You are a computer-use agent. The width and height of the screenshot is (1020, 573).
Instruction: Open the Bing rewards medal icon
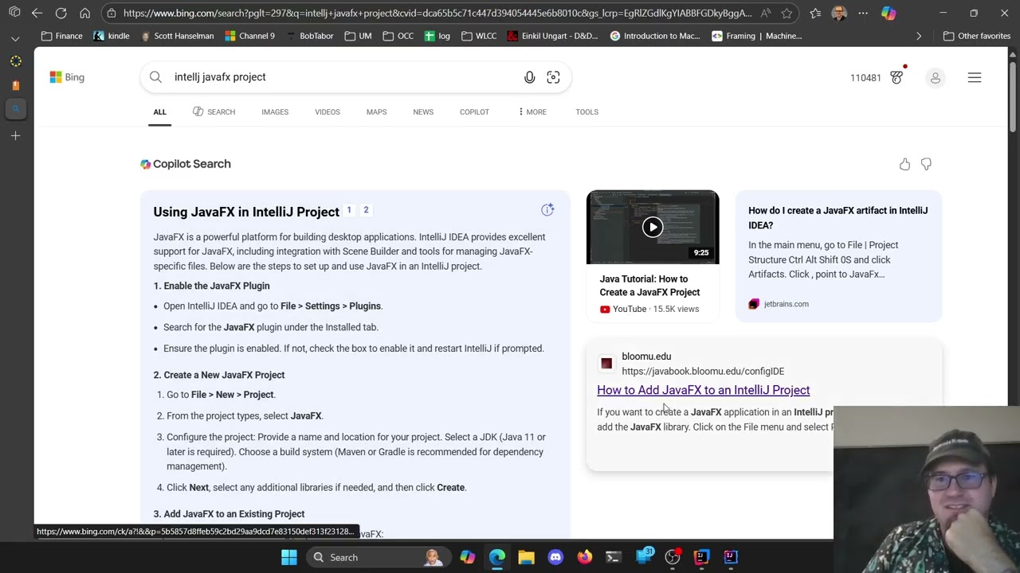tap(896, 77)
